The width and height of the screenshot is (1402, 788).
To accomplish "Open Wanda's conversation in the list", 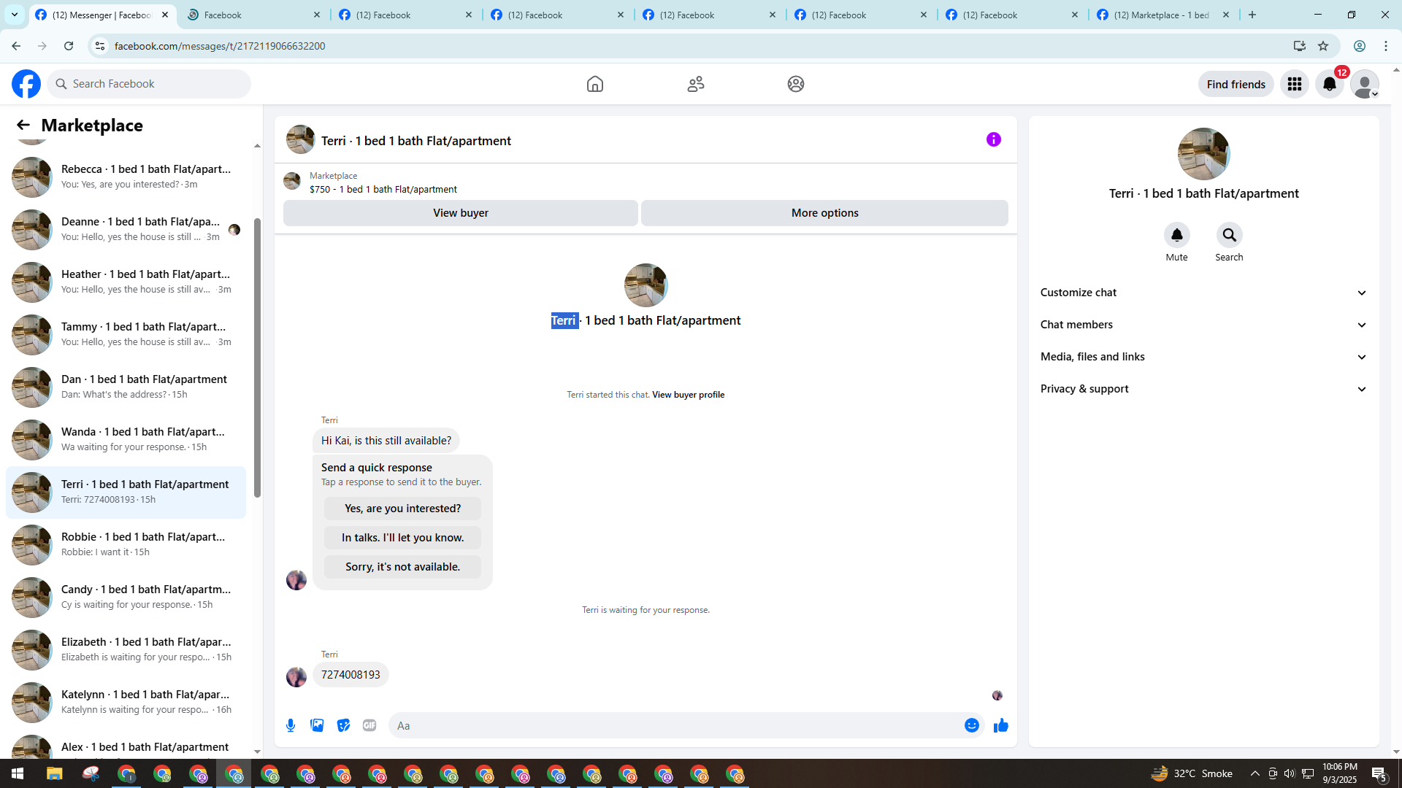I will point(126,440).
